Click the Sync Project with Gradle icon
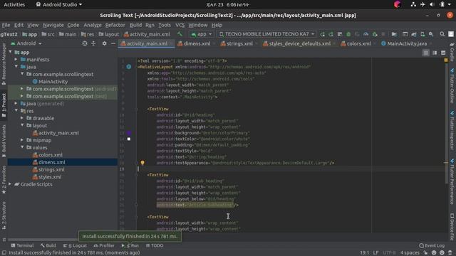This screenshot has height=256, width=456. coord(413,34)
